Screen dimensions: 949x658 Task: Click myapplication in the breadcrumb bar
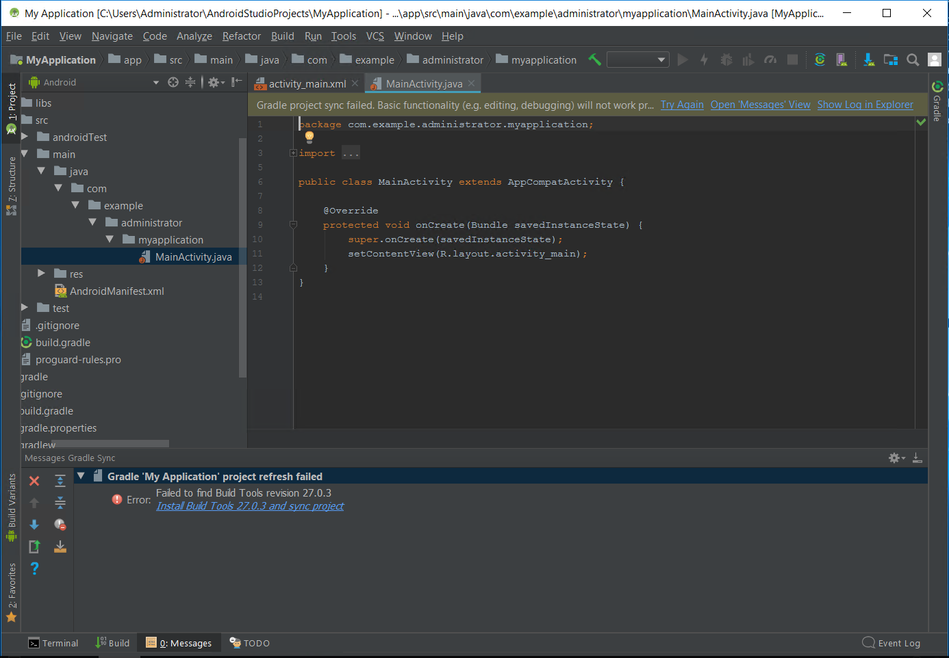click(x=537, y=60)
